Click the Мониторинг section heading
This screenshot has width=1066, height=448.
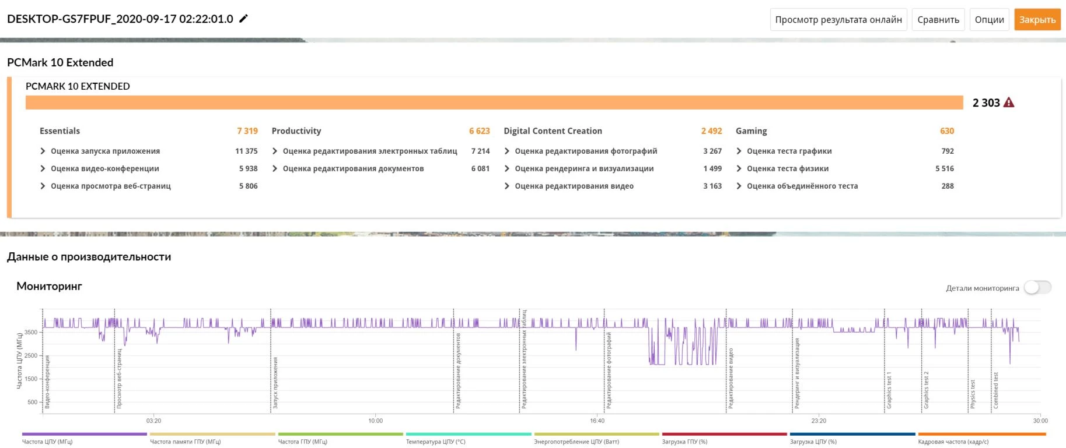[49, 286]
